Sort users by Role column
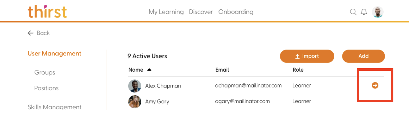This screenshot has height=114, width=409. tap(298, 70)
